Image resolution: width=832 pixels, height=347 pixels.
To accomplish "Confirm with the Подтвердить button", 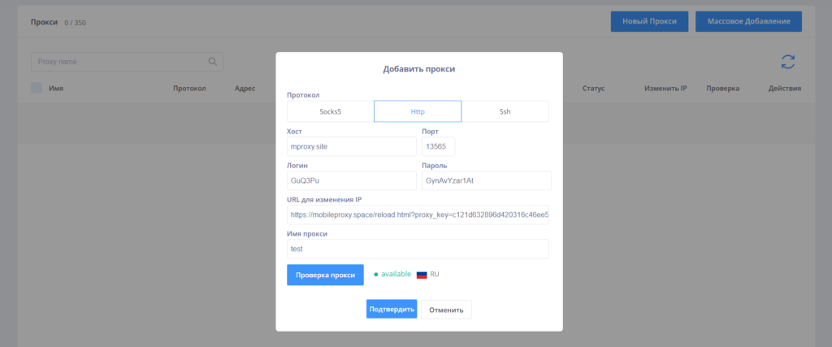I will pyautogui.click(x=391, y=309).
